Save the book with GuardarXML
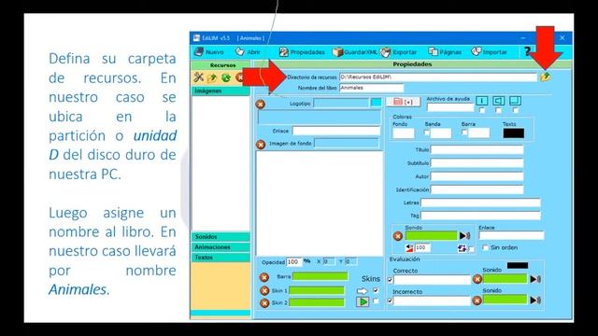This screenshot has width=598, height=336. point(355,52)
